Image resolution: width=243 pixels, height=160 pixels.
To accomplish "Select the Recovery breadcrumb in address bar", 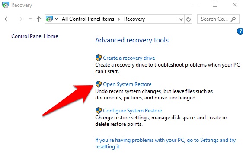I will coord(134,19).
